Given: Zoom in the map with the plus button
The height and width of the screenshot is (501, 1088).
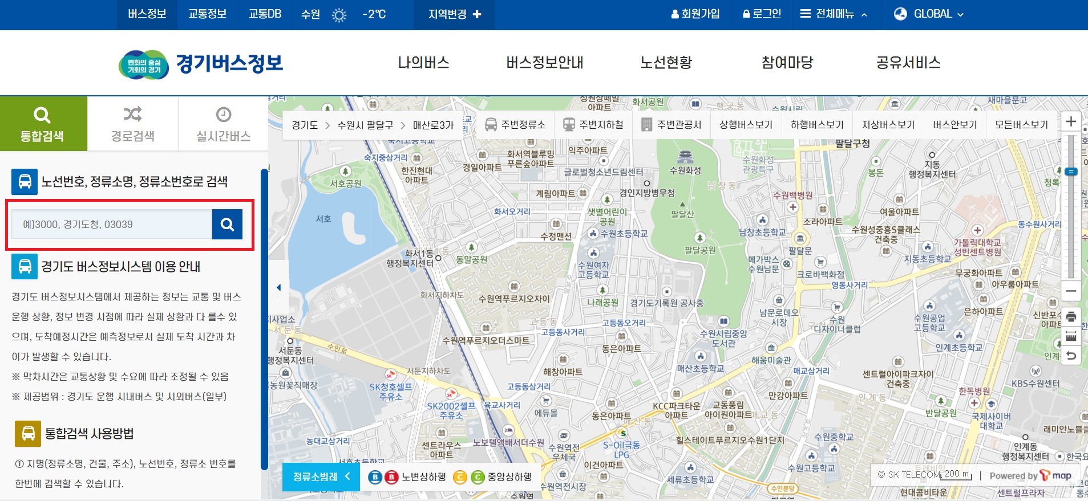Looking at the screenshot, I should [1071, 121].
